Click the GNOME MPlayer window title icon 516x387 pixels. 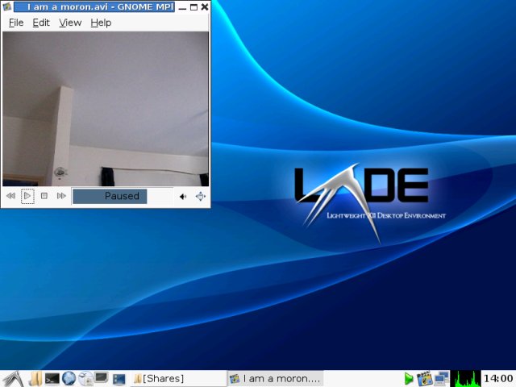[x=6, y=6]
